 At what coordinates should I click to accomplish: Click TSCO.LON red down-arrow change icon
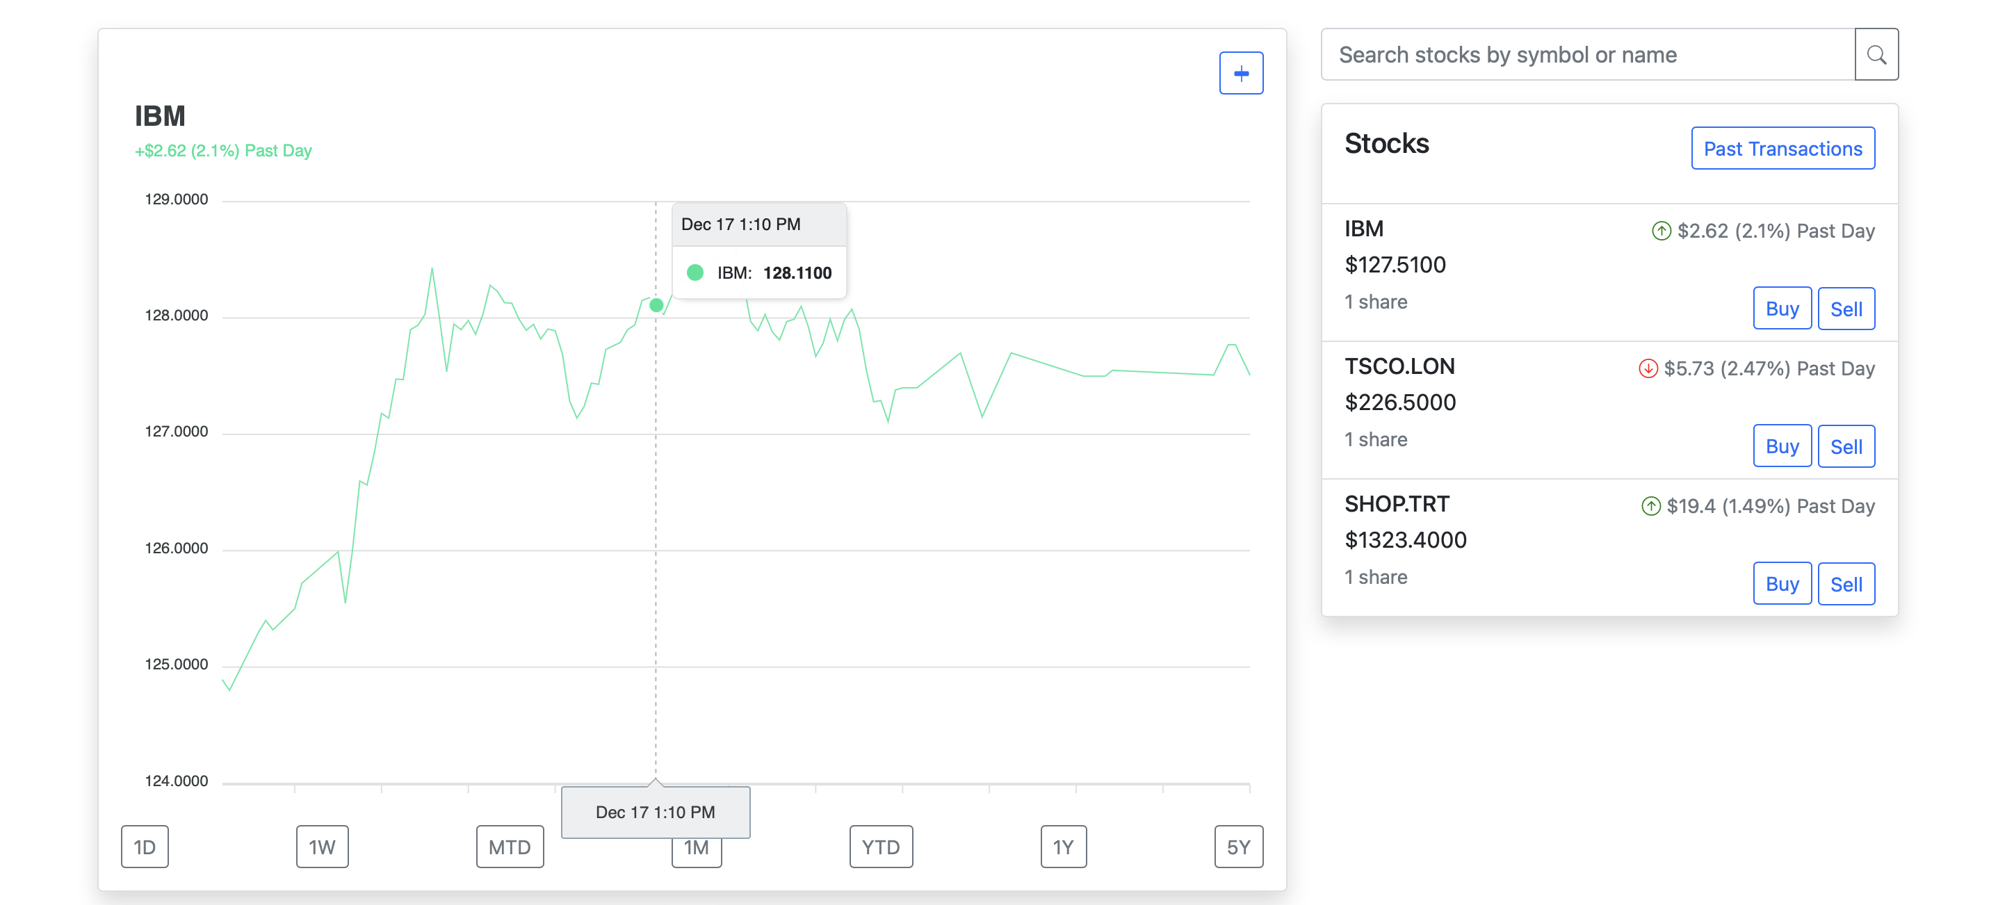1648,368
